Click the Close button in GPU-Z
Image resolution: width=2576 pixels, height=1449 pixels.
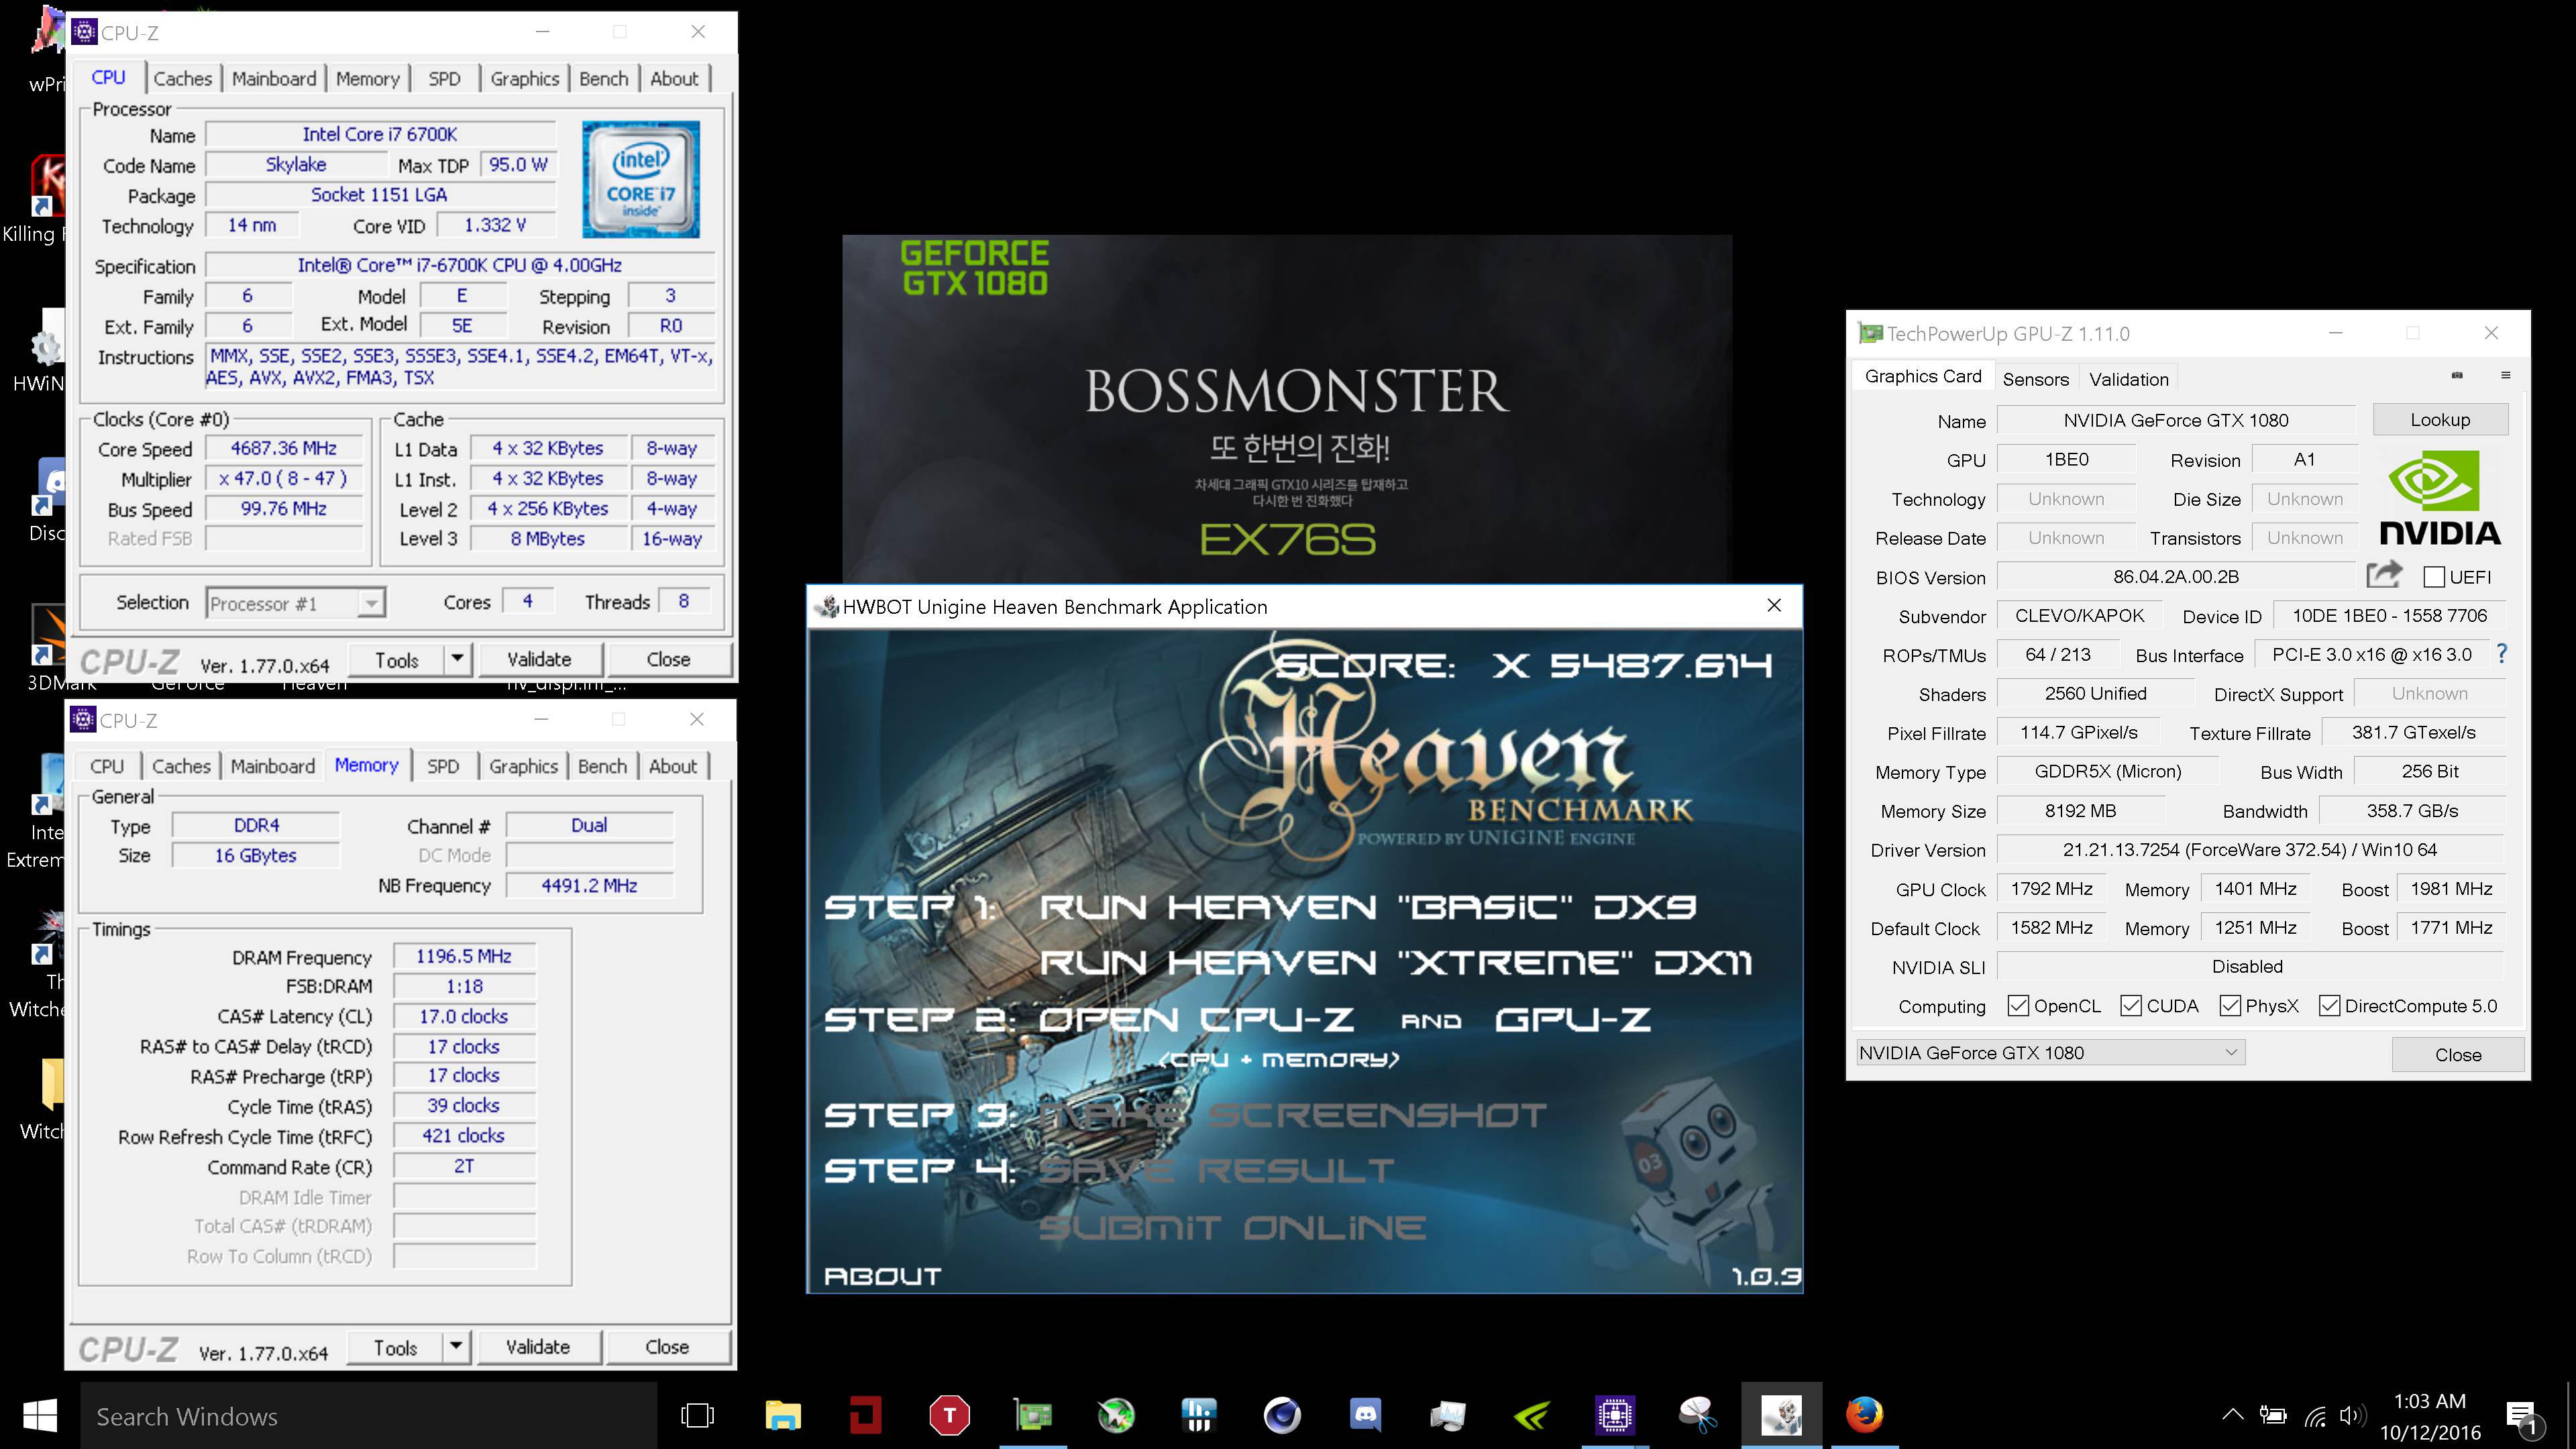2457,1054
